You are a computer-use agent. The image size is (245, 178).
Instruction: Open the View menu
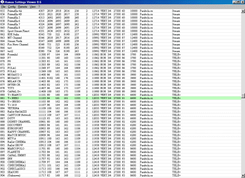[x=33, y=7]
